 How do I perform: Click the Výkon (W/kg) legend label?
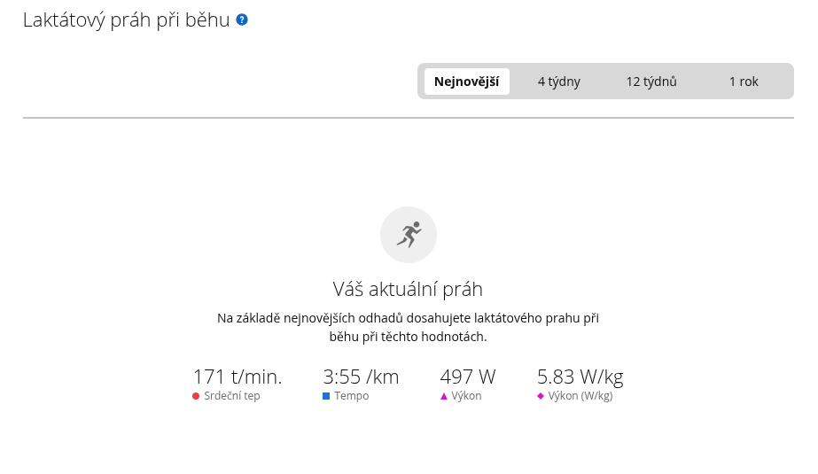click(x=580, y=396)
